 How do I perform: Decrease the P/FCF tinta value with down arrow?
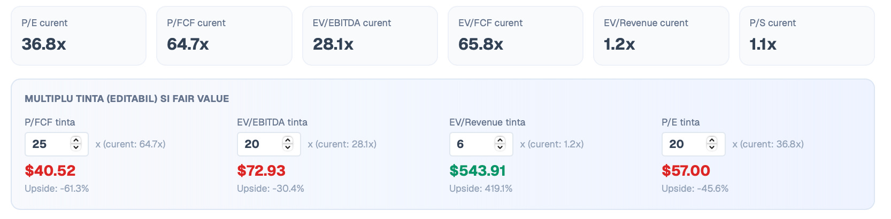tap(76, 147)
